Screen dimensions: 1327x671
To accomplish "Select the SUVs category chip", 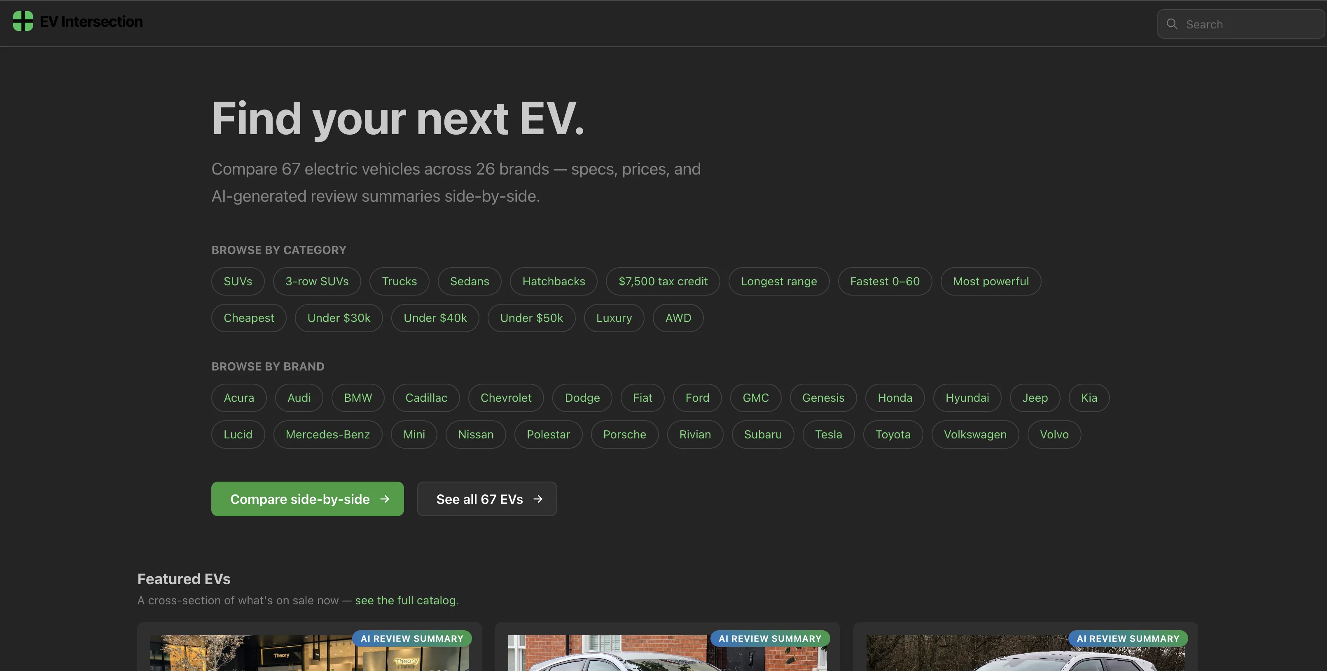I will (238, 281).
